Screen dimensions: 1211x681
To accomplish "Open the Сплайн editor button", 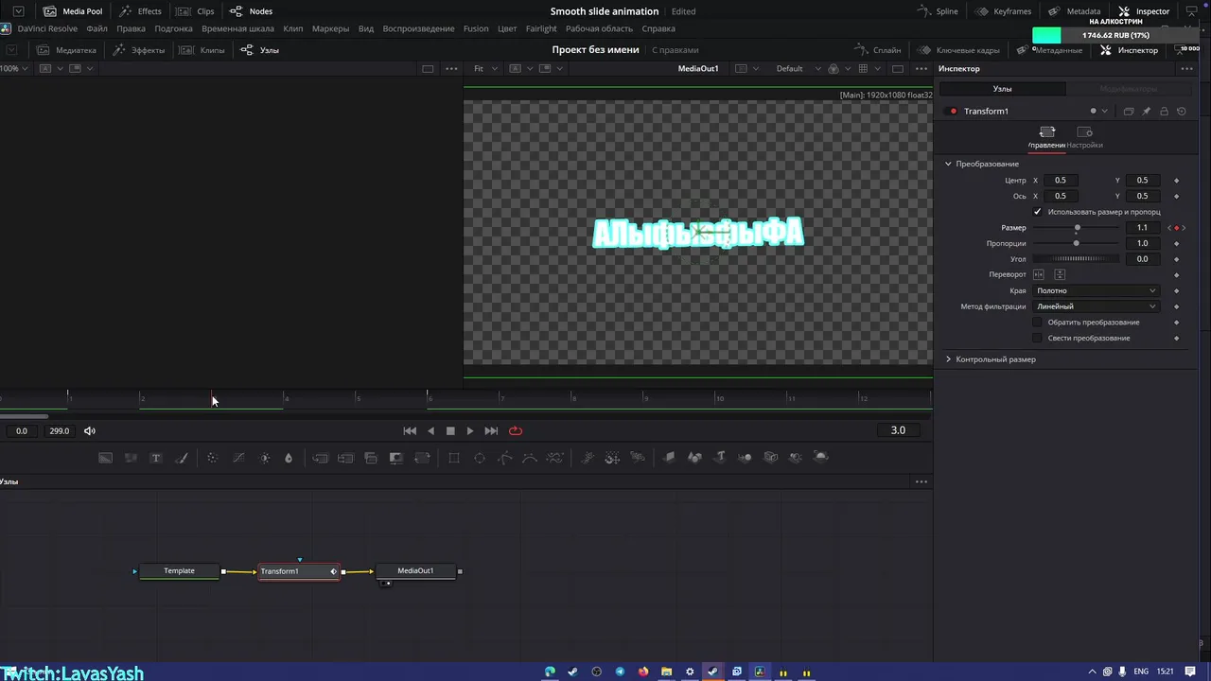I will point(878,50).
